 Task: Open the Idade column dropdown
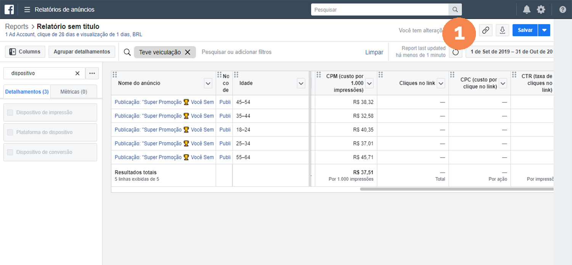coord(301,83)
